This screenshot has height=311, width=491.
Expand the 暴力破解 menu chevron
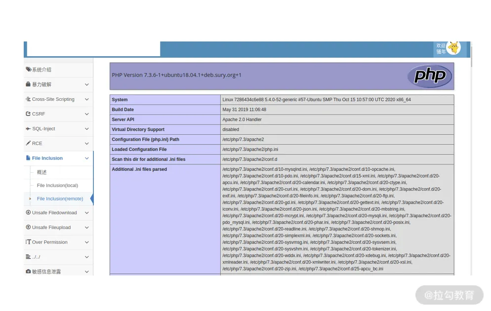tap(87, 84)
